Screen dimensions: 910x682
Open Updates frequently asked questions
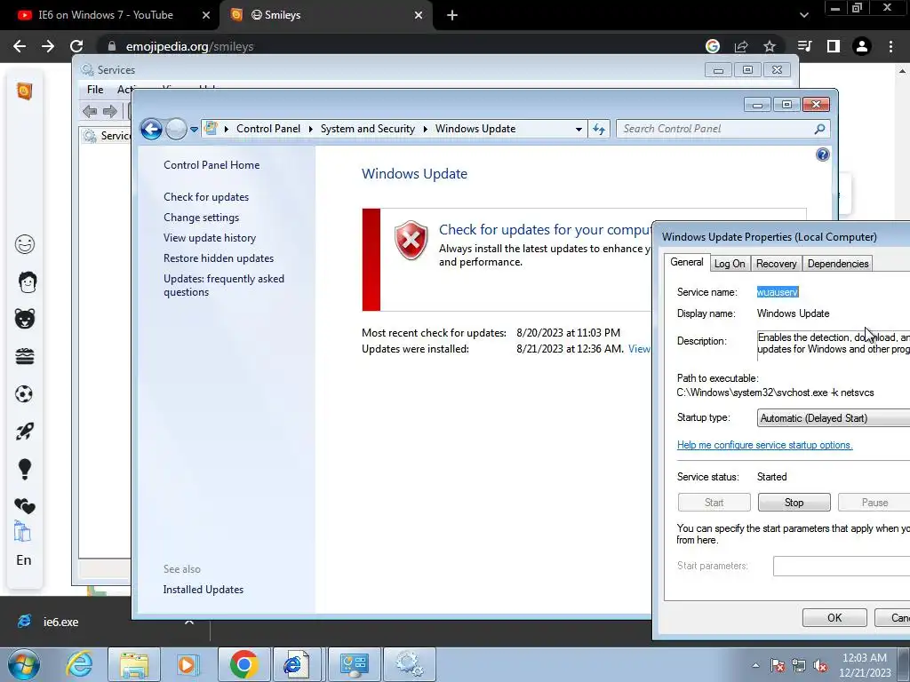tap(223, 285)
